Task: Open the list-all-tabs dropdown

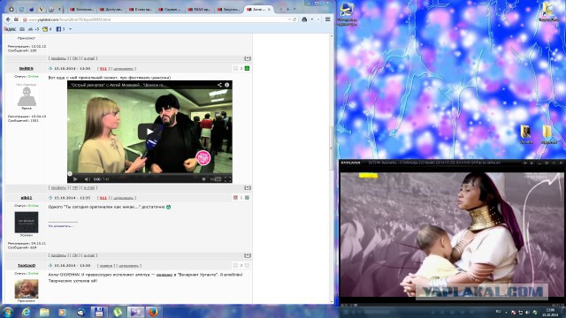Action: (x=294, y=10)
